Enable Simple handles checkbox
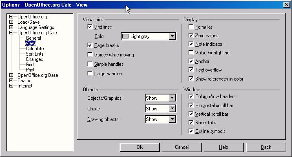Screen dimensions: 292x157 coord(90,64)
